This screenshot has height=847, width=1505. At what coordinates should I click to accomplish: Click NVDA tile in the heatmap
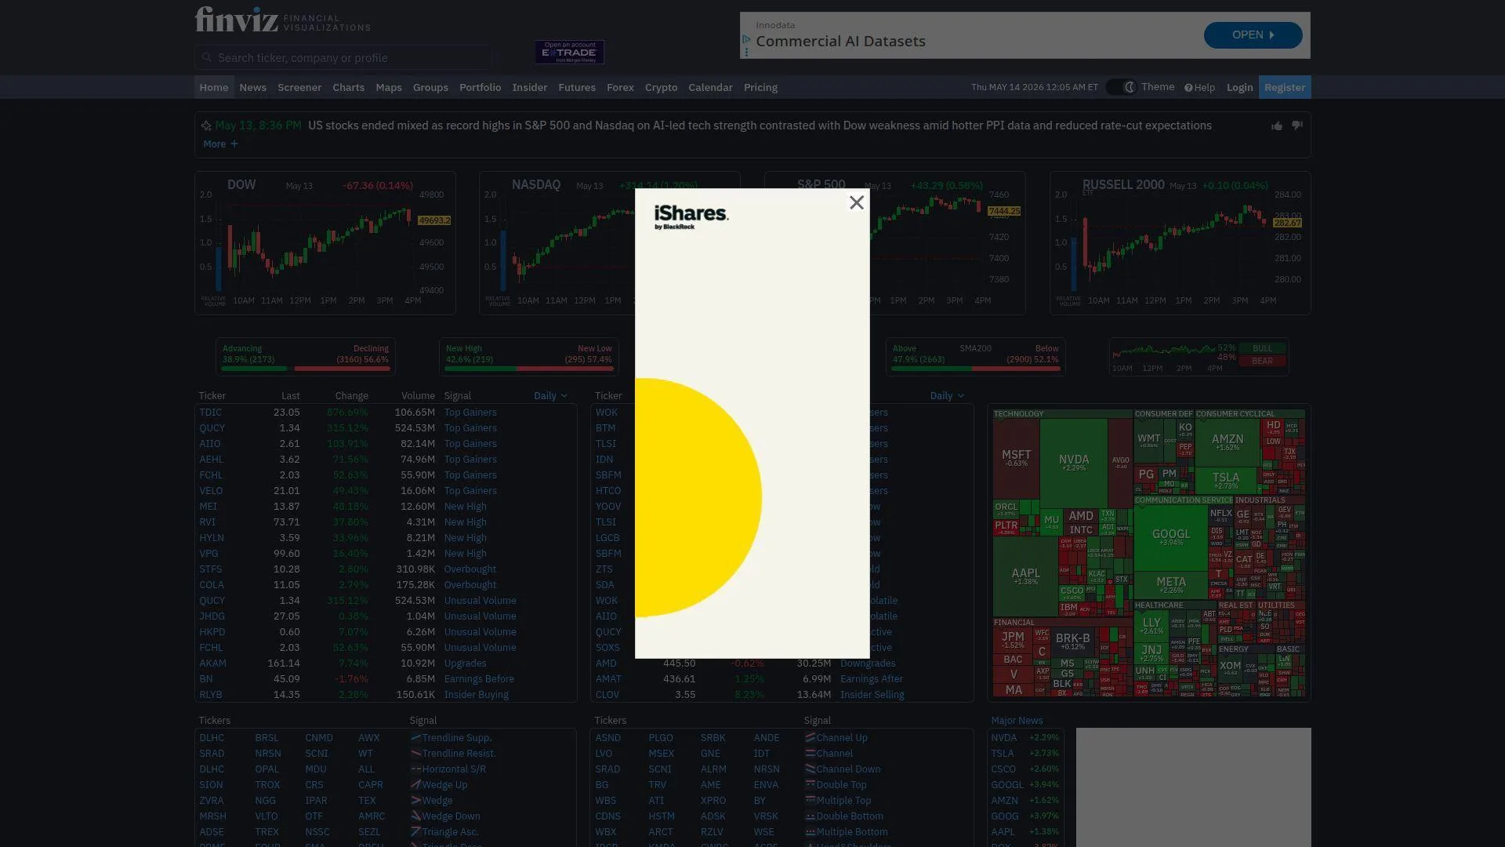(x=1074, y=463)
